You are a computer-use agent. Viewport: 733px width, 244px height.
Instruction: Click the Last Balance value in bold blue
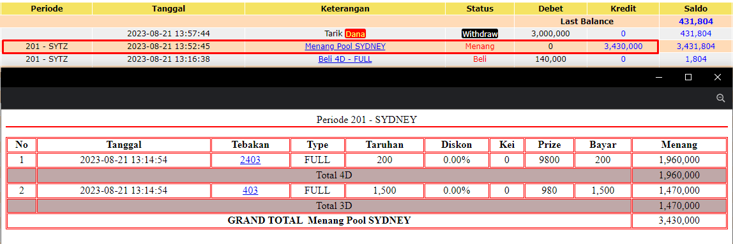click(x=696, y=22)
